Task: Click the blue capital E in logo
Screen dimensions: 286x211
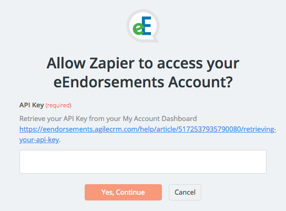Action: pyautogui.click(x=147, y=26)
